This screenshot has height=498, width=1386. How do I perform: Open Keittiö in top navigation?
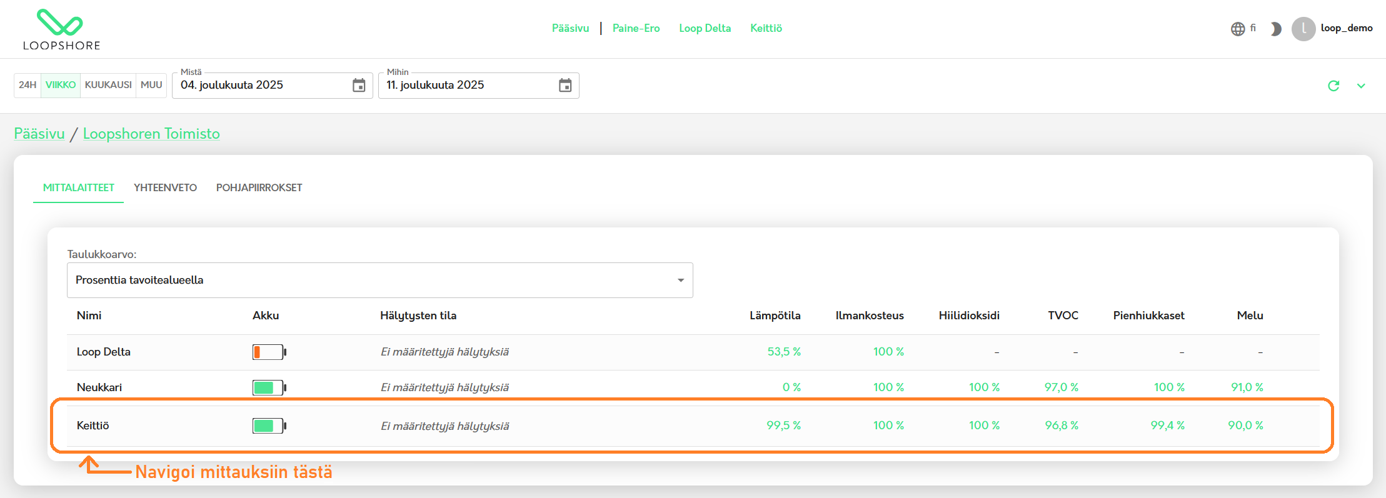pos(766,28)
